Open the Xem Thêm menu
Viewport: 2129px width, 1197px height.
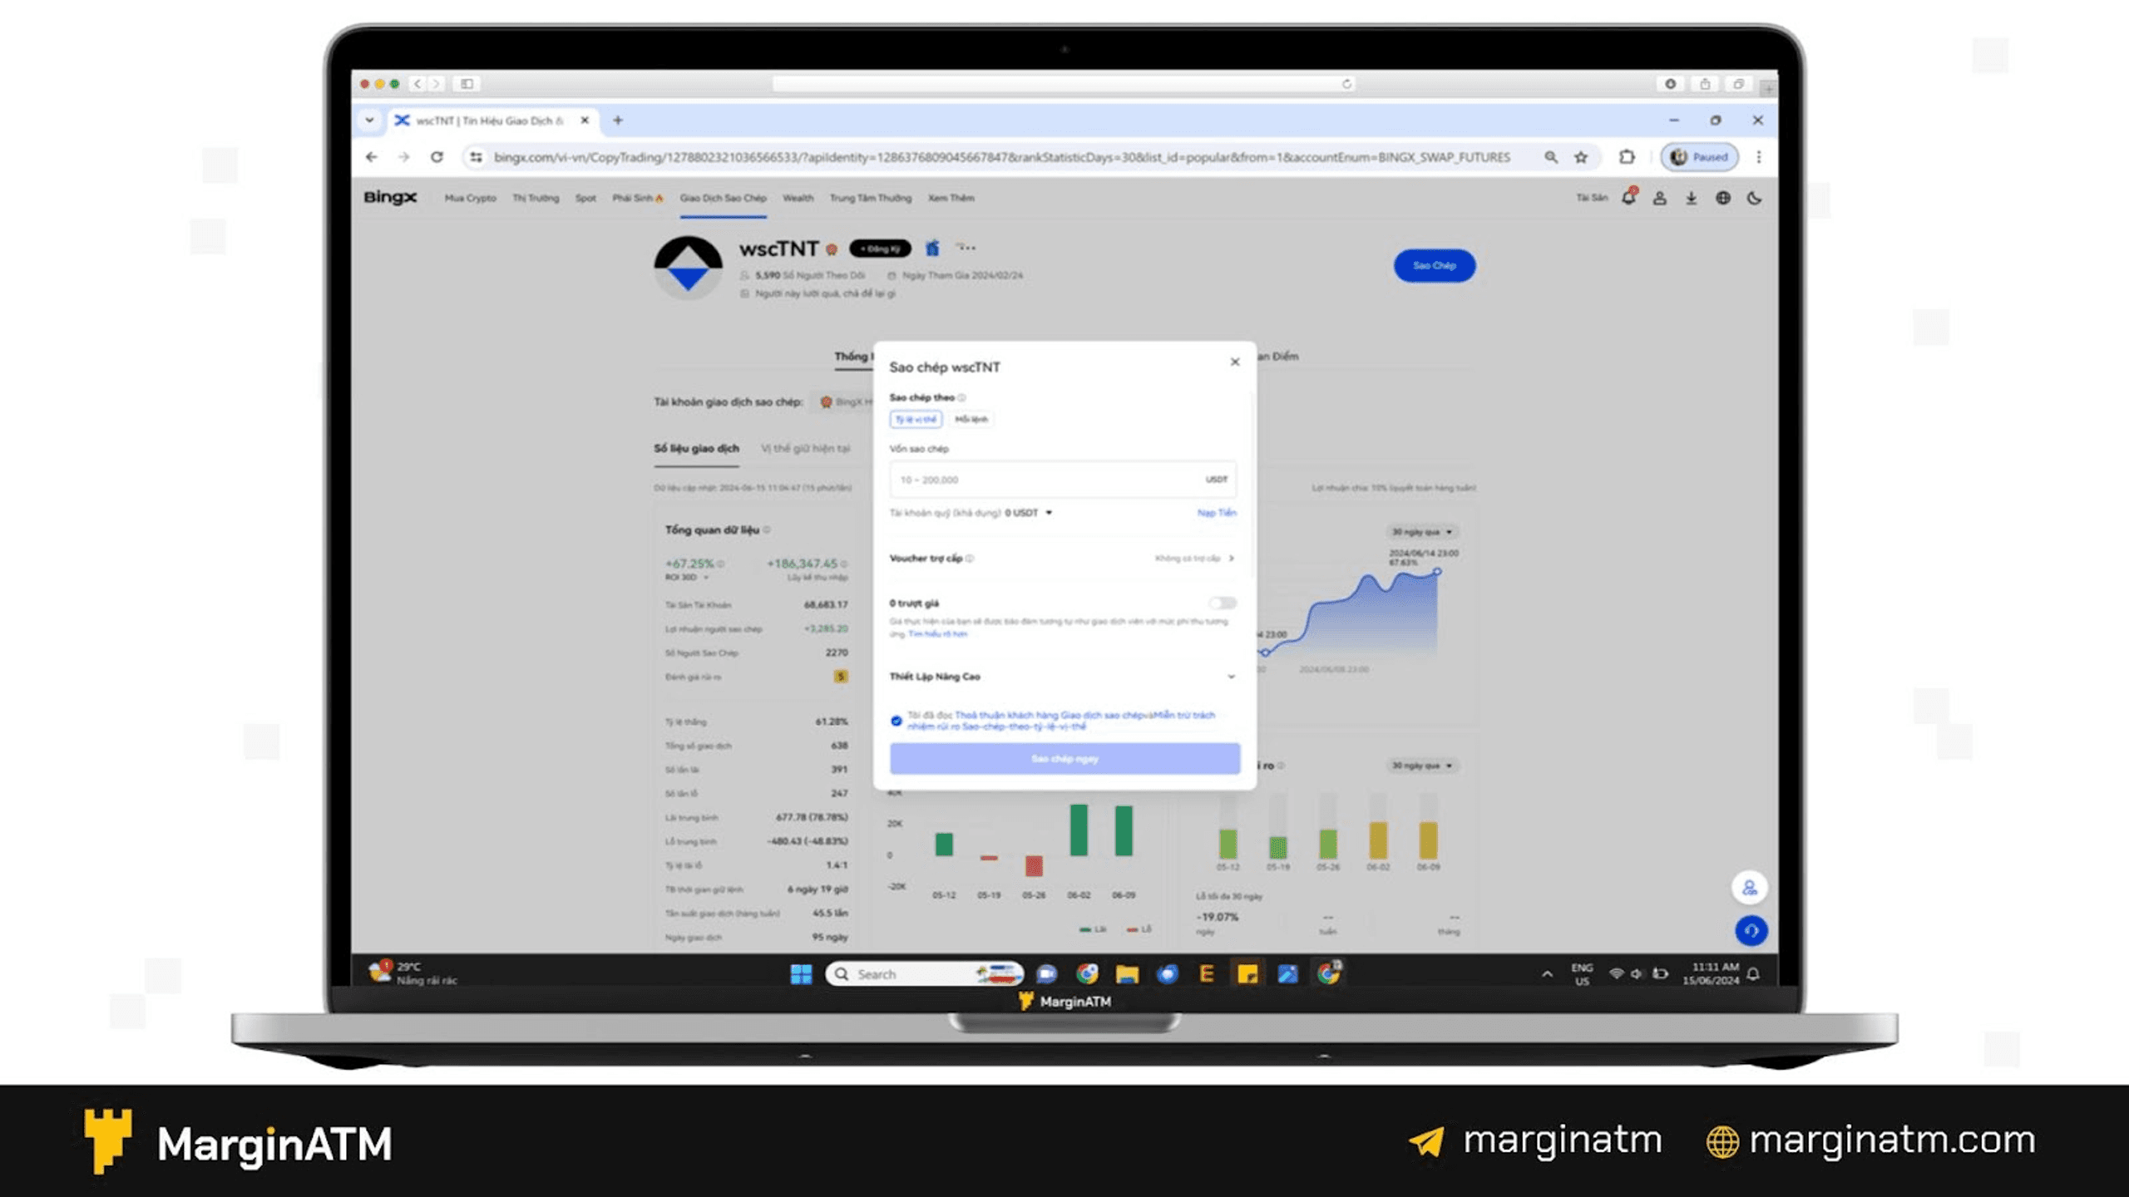pyautogui.click(x=951, y=198)
